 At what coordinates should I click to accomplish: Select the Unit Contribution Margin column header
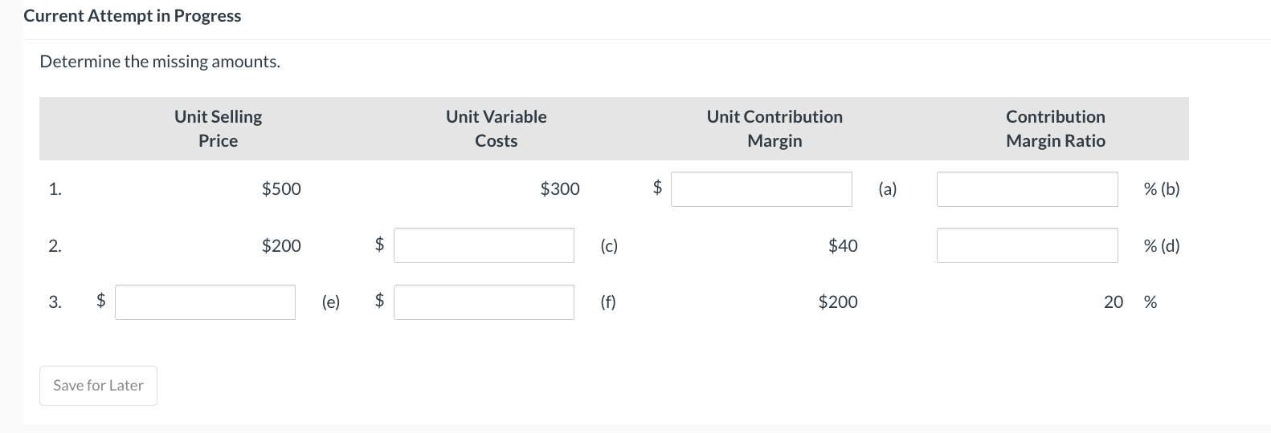point(774,128)
